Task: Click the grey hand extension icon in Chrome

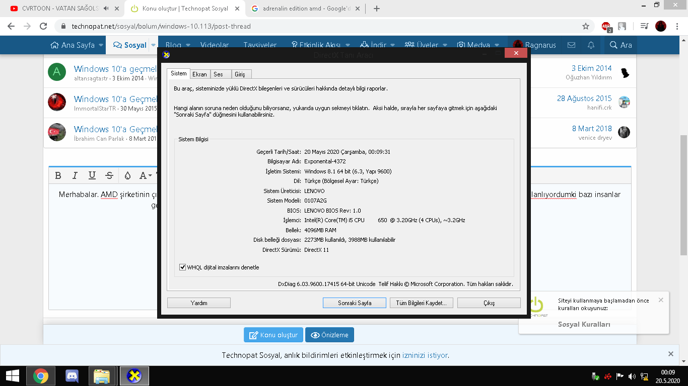Action: 622,26
